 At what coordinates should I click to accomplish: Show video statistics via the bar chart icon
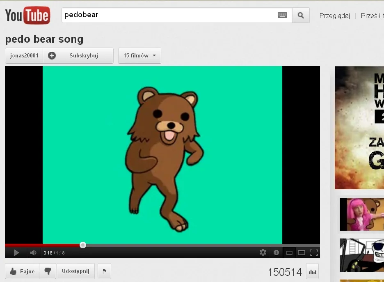tap(312, 272)
